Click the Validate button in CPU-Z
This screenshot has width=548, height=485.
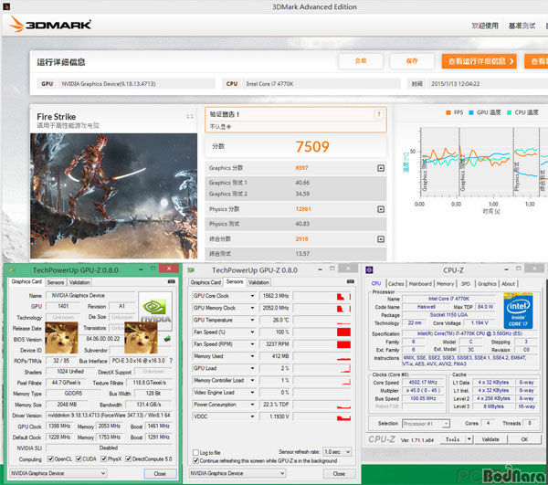(x=490, y=439)
